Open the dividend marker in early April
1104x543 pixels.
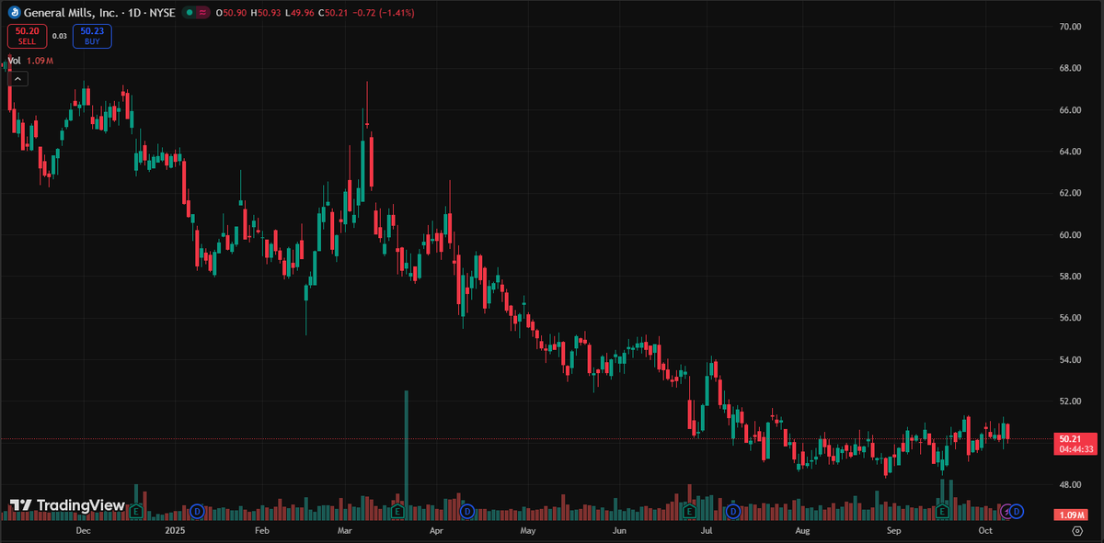(x=466, y=510)
